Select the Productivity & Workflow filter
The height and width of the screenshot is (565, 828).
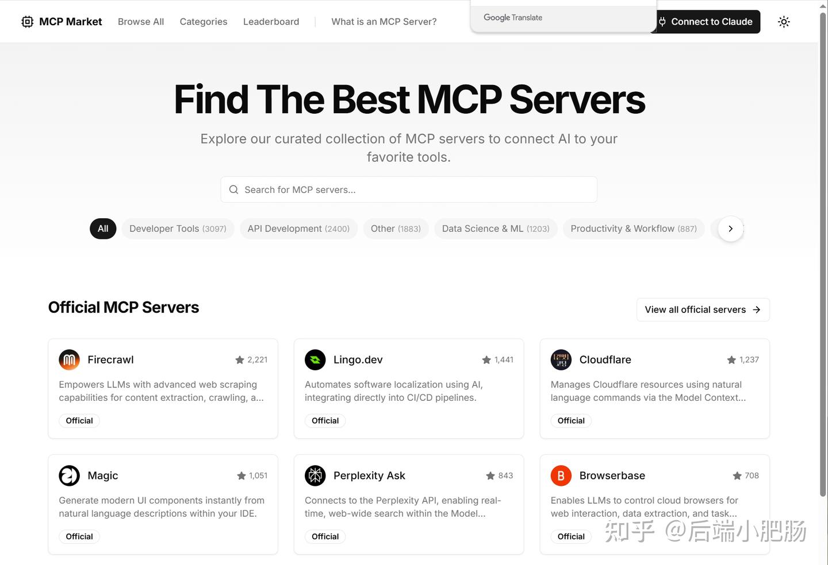coord(634,229)
